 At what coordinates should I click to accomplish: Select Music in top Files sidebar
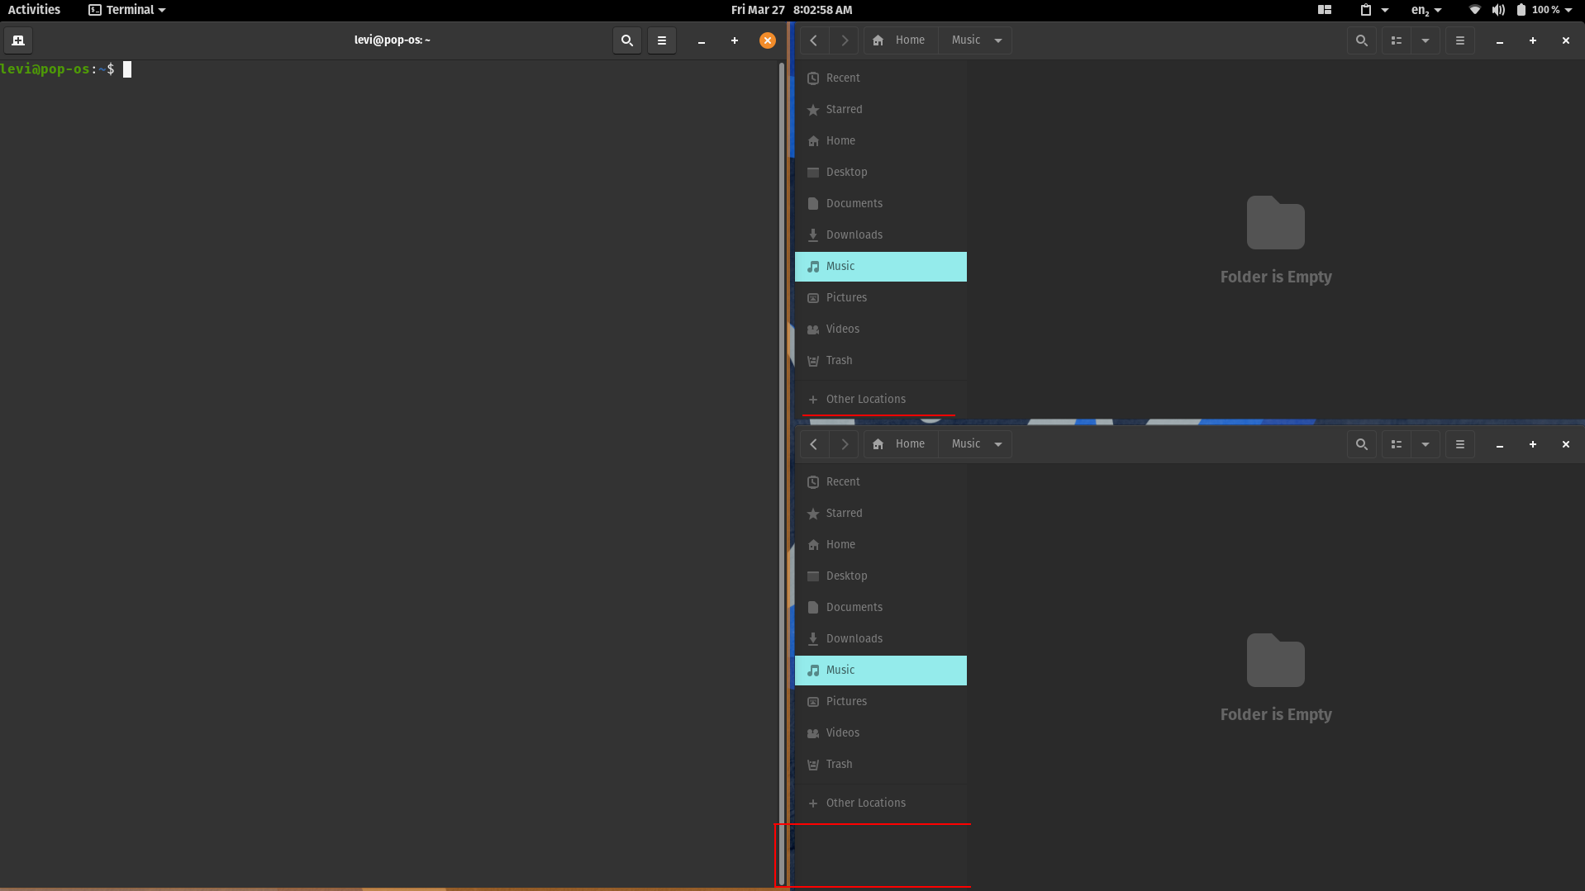pos(881,267)
